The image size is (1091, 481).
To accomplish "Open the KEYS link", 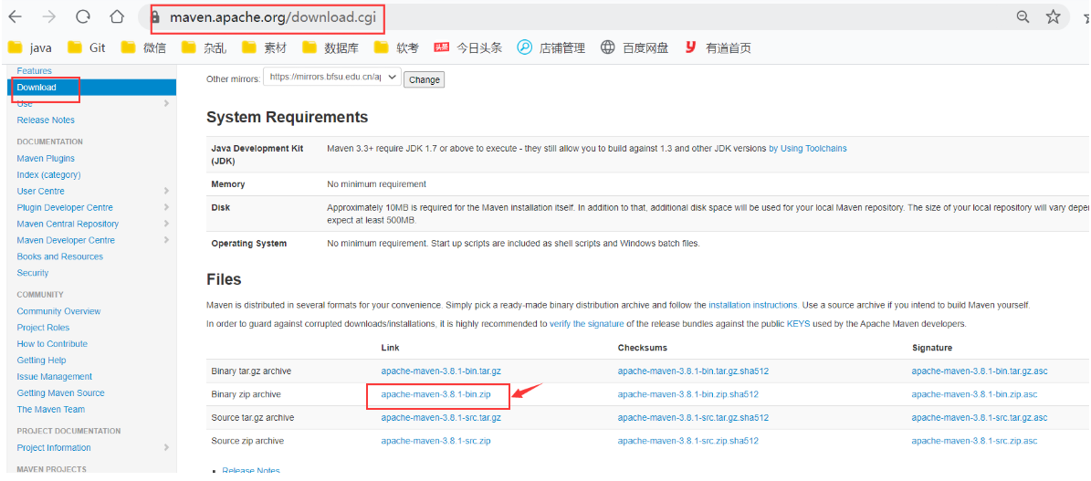I will tap(798, 324).
